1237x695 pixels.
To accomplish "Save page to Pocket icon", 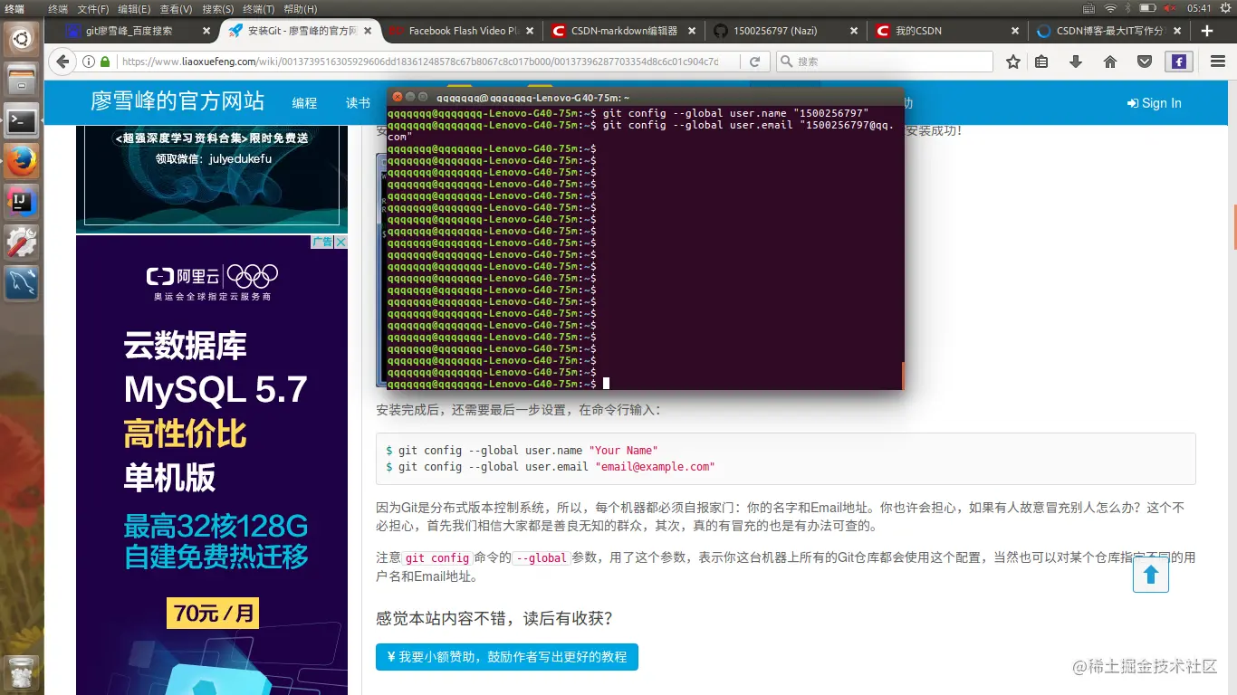I will click(x=1145, y=62).
